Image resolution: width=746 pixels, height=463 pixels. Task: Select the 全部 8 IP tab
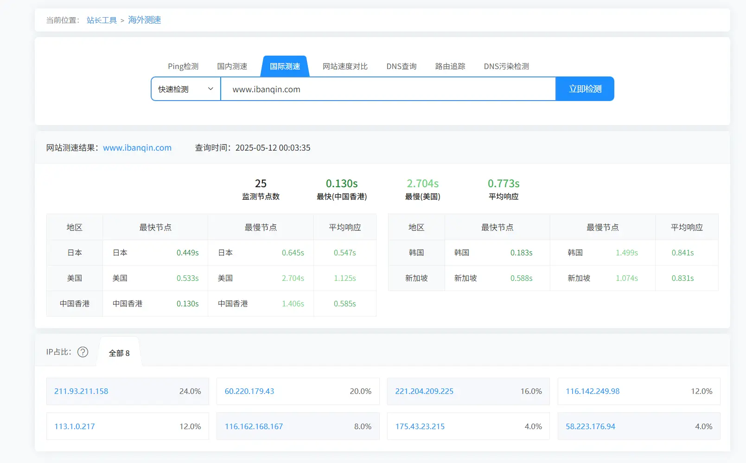tap(119, 353)
